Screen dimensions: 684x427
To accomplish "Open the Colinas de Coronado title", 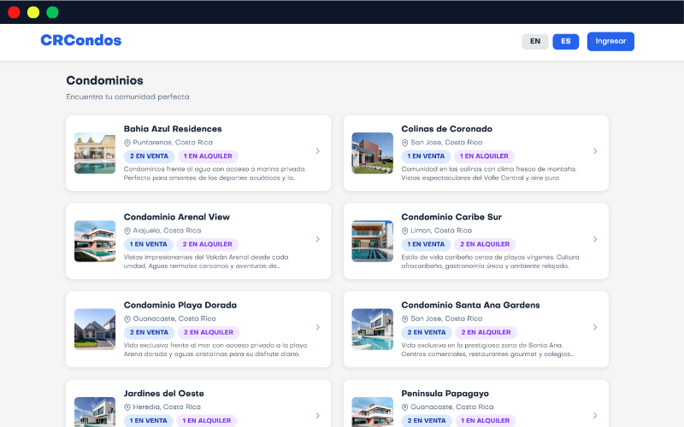I will coord(446,129).
